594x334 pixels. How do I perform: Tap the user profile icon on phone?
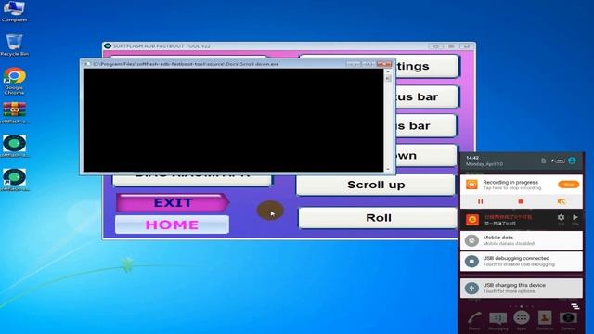point(572,161)
